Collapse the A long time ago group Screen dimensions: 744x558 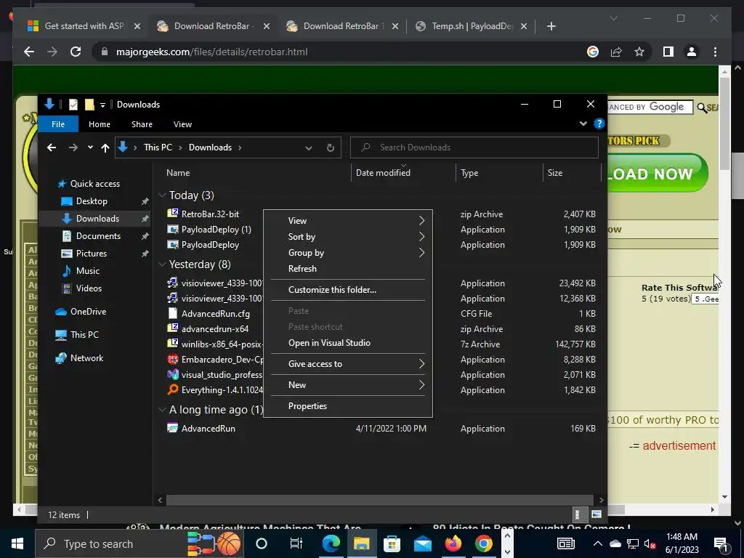[162, 410]
